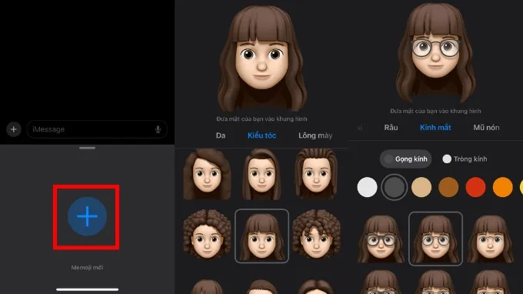
Task: Tap the blue plus New Memoji button
Action: tap(87, 216)
